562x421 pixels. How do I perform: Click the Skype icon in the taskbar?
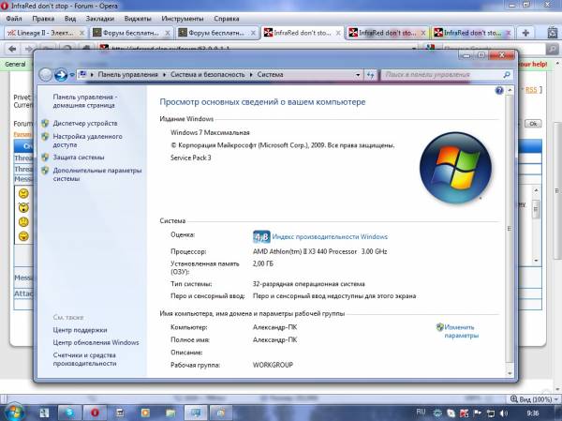pos(69,413)
